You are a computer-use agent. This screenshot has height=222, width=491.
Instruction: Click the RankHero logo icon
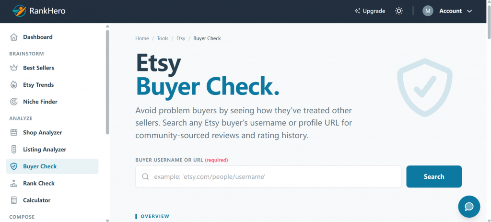click(x=19, y=11)
